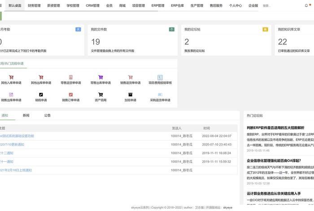Open the 销假申请 edit icon
314x211 pixels.
click(41, 95)
